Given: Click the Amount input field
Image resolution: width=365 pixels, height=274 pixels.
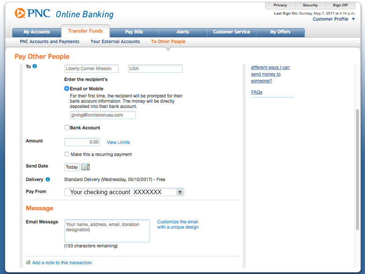Looking at the screenshot, I should 82,142.
